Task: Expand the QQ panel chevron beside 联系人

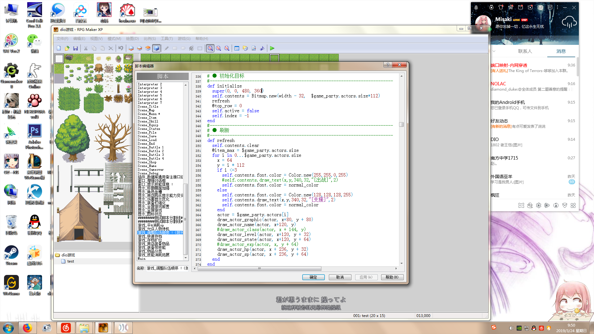Action: point(494,51)
